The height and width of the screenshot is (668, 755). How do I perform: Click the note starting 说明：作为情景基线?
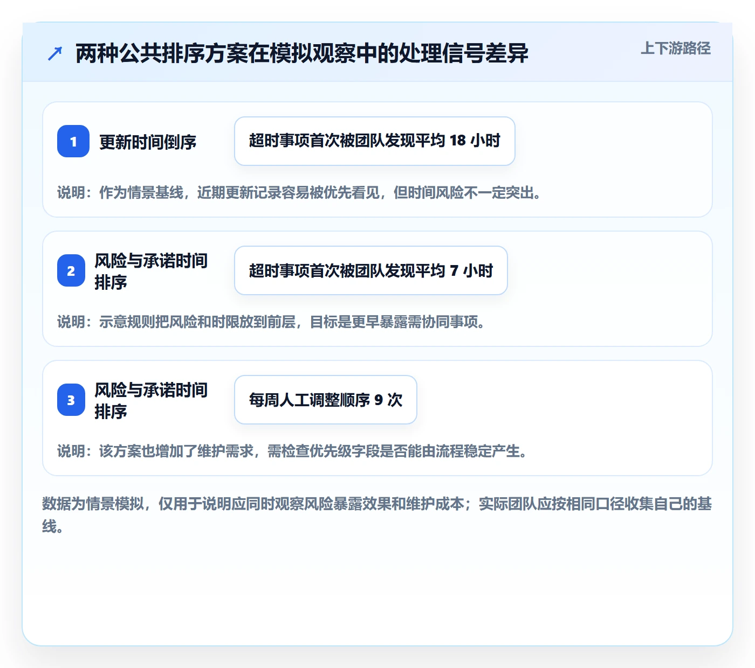pyautogui.click(x=299, y=192)
